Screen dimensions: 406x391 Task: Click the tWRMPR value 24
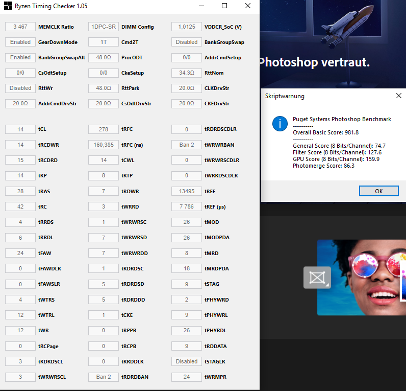coord(187,377)
